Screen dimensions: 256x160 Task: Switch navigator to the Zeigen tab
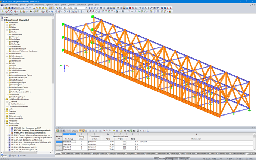[12, 156]
